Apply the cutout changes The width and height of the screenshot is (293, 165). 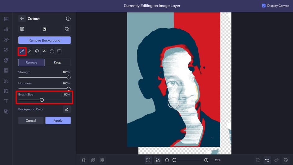pos(58,121)
